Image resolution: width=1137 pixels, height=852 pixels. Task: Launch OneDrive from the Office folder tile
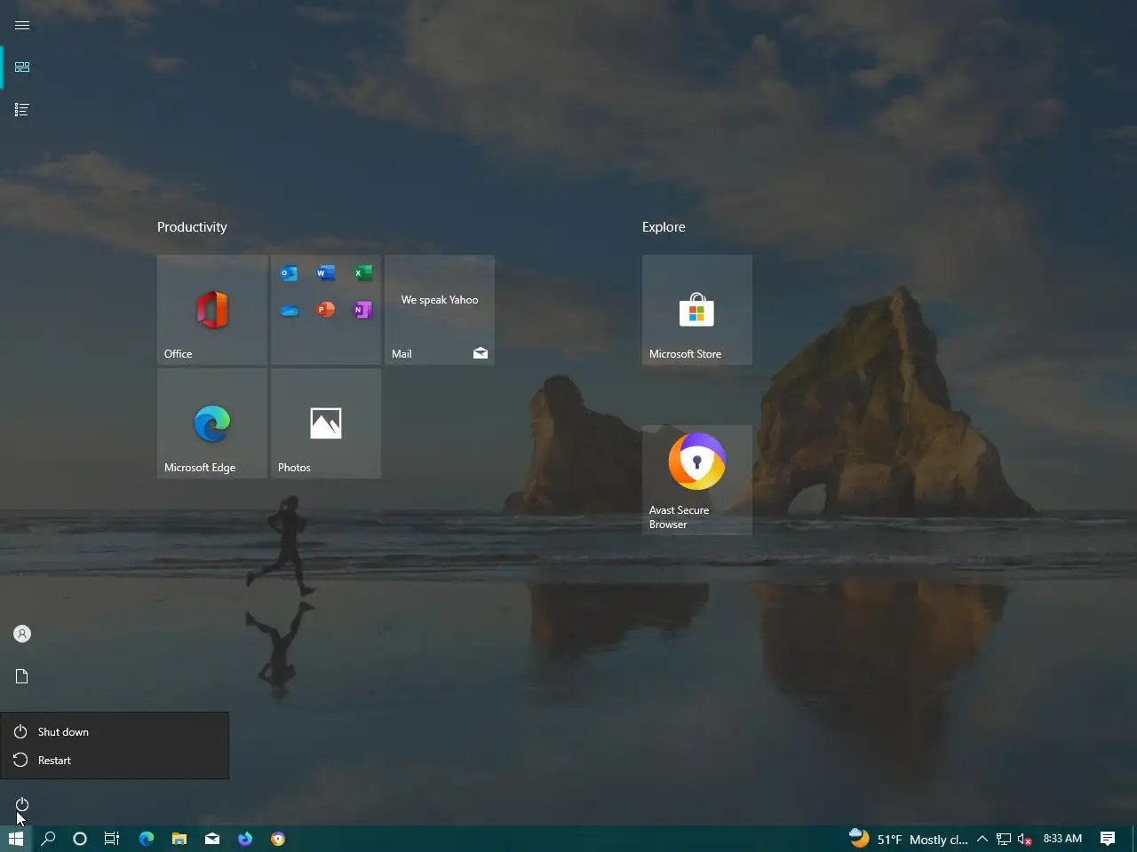pos(289,310)
